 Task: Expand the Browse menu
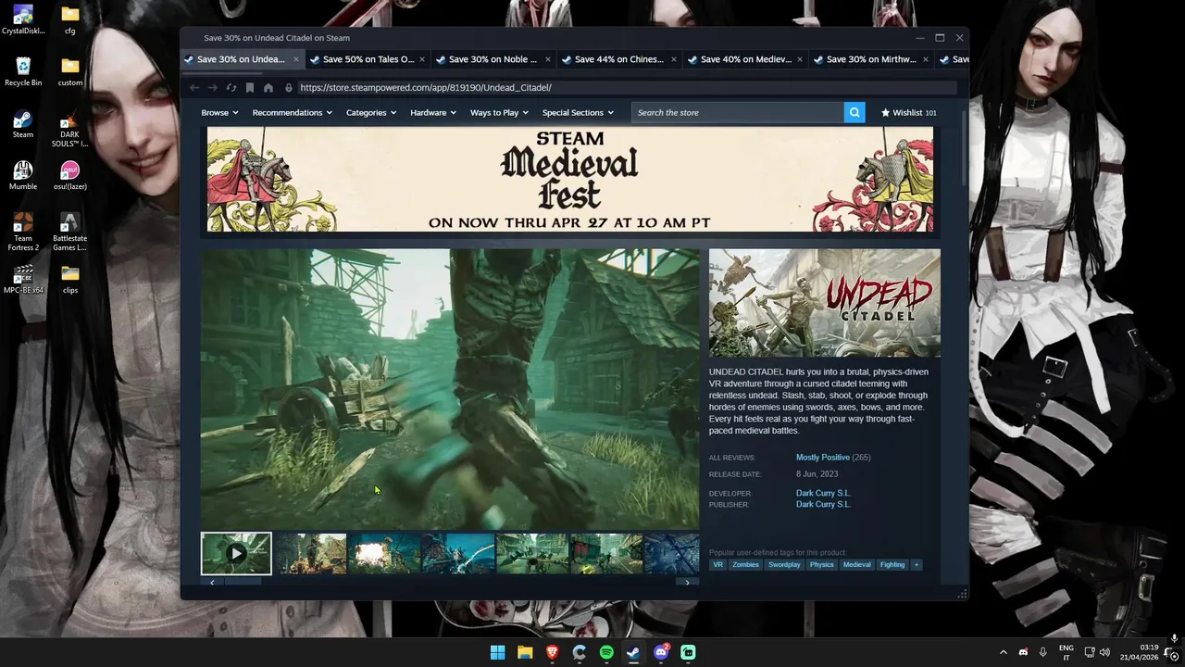[x=219, y=112]
